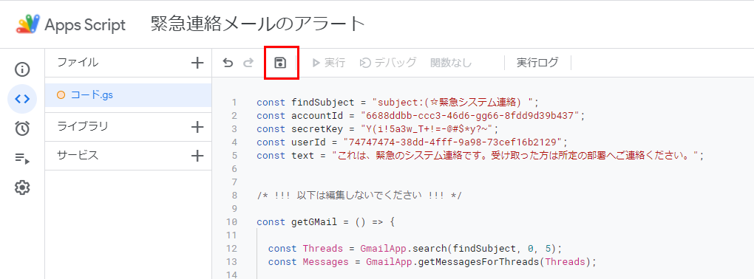The height and width of the screenshot is (279, 754).
Task: Add a new file with the plus next to ファイル
Action: pyautogui.click(x=197, y=63)
